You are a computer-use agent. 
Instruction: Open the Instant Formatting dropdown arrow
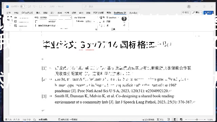94,22
